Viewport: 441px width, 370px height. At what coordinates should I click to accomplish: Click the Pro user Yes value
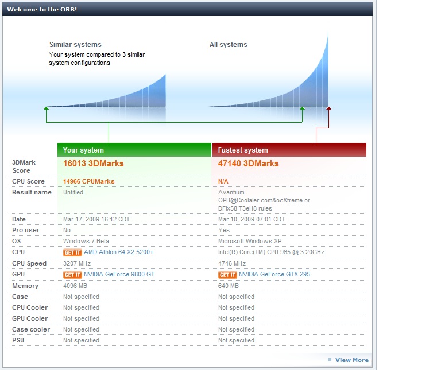coord(224,231)
